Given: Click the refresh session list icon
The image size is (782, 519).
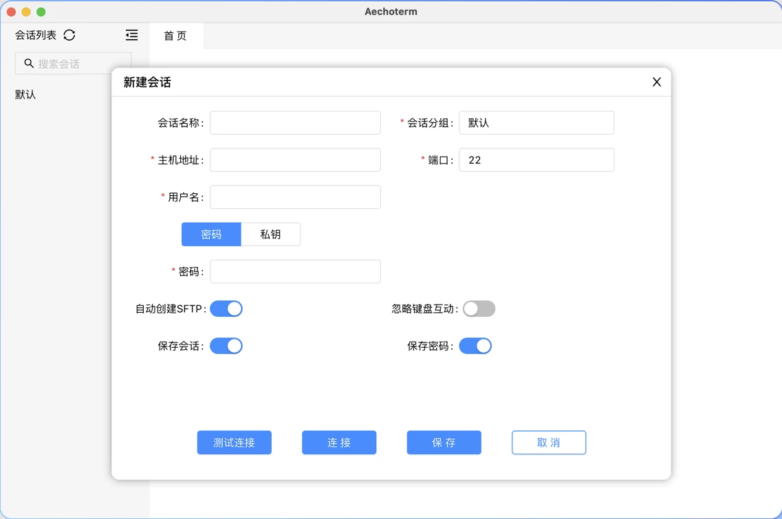Looking at the screenshot, I should coord(69,35).
